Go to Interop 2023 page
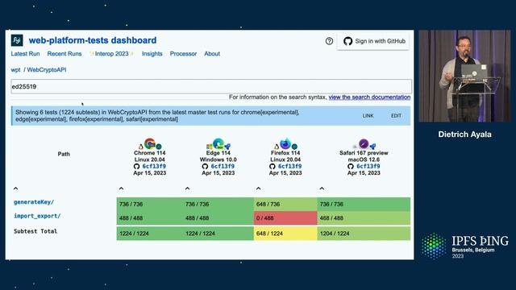The height and width of the screenshot is (290, 516). point(111,54)
